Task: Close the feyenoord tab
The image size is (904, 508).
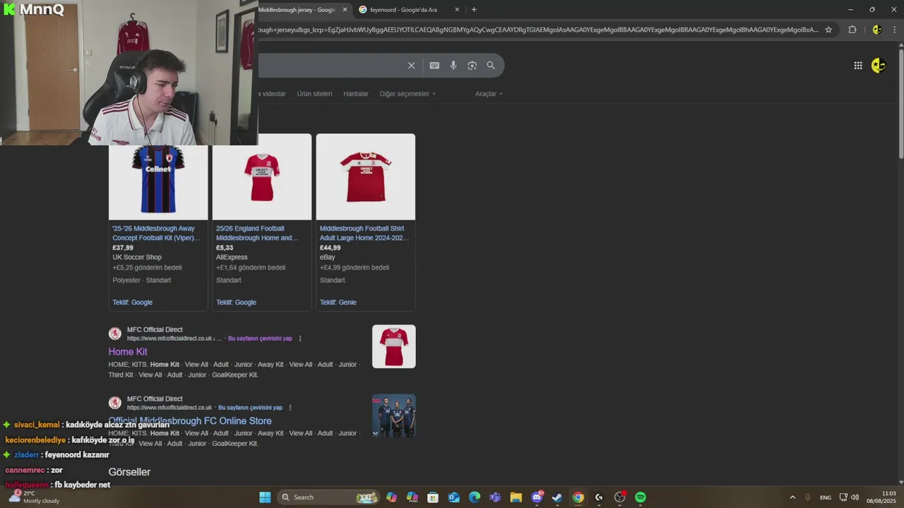Action: pos(457,10)
